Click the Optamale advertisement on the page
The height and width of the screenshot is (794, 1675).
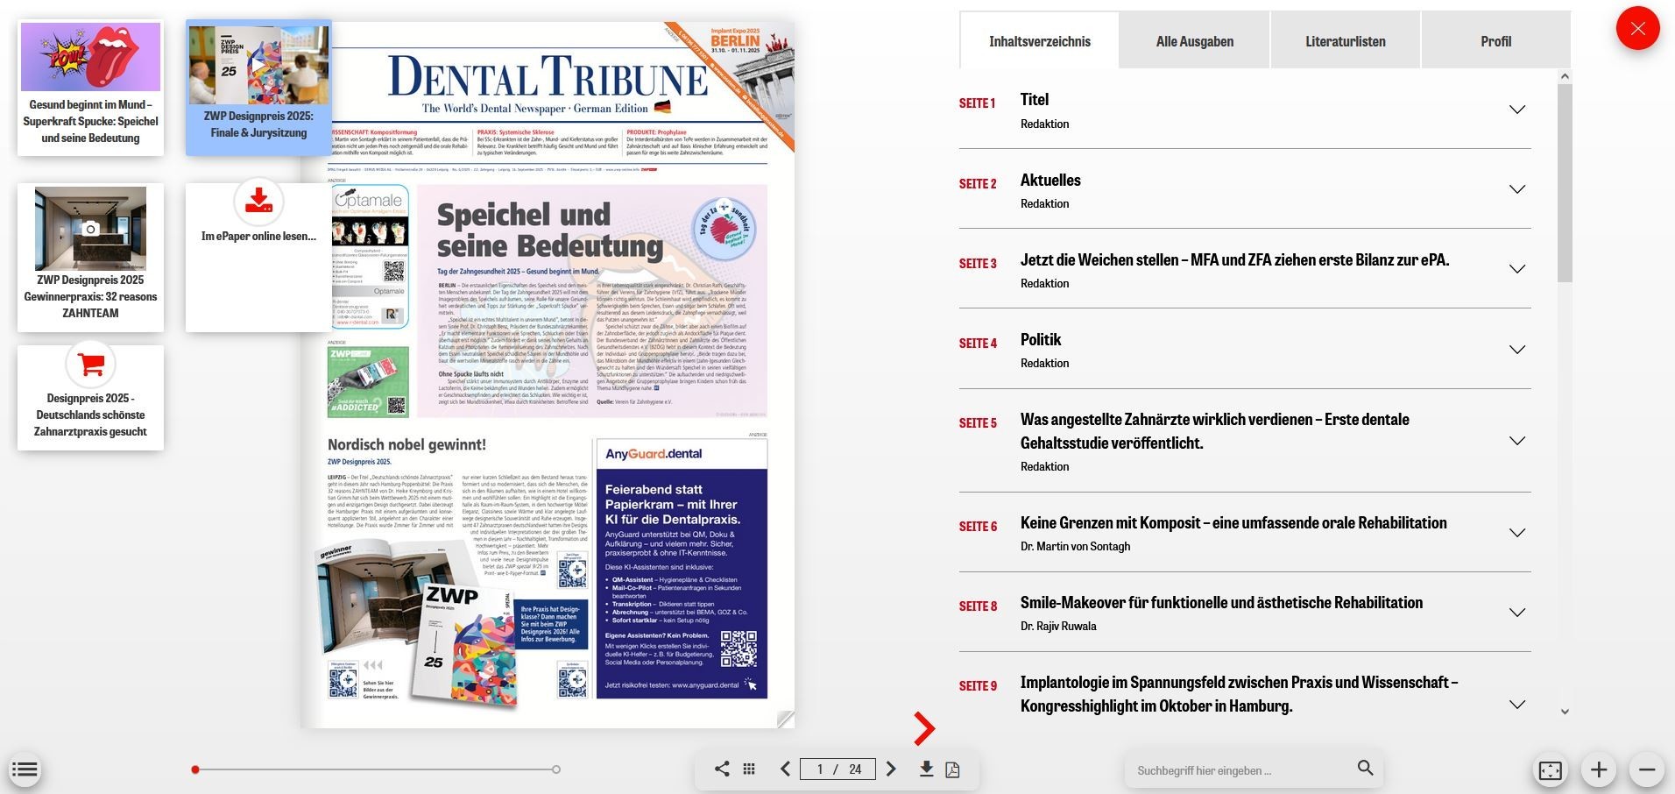[370, 257]
